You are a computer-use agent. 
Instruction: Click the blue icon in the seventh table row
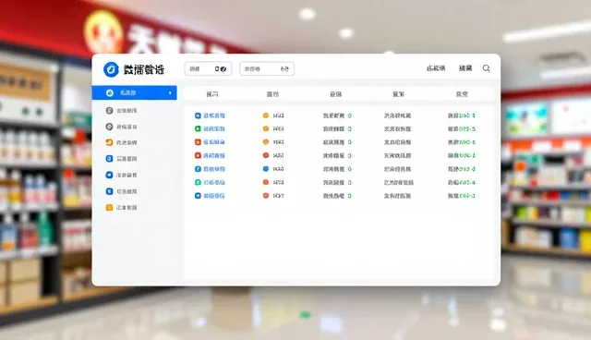[198, 196]
